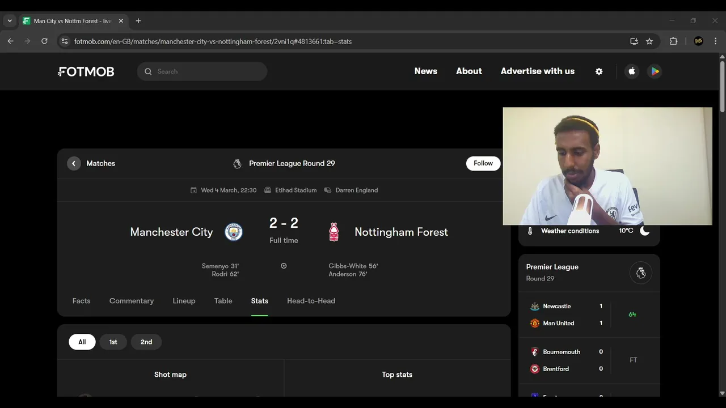Click the FotMob search field
726x408 pixels.
tap(202, 71)
